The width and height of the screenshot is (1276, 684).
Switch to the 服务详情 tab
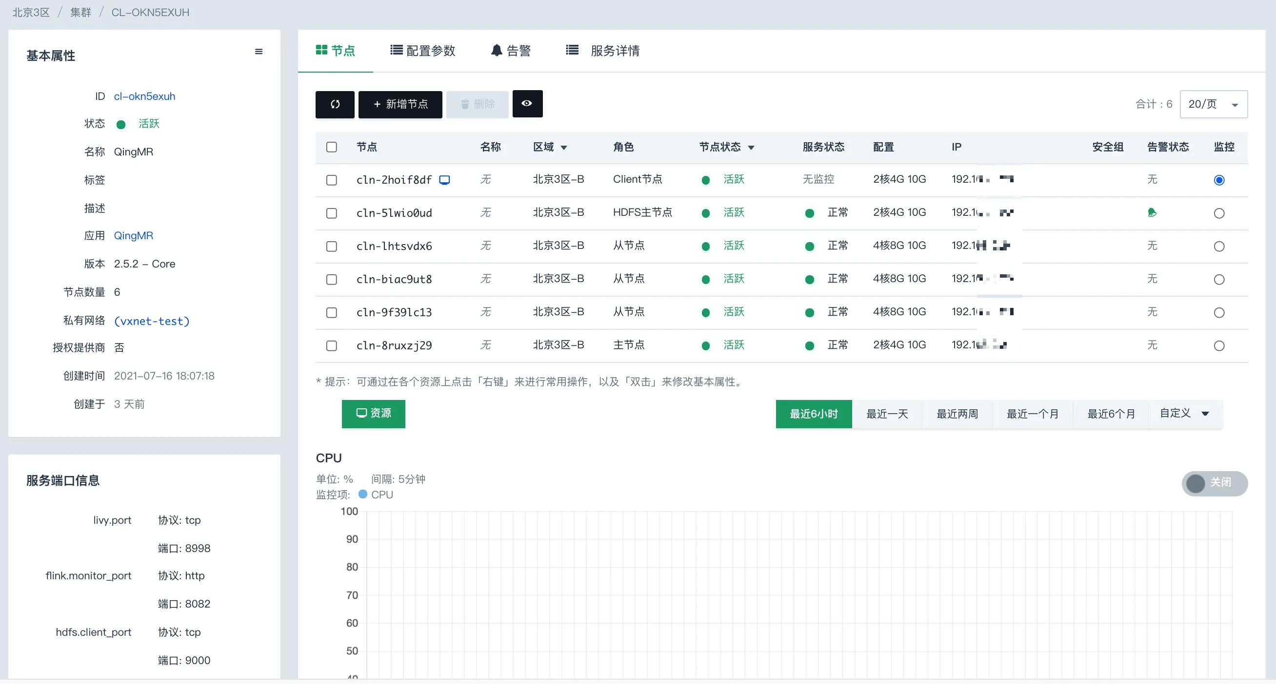coord(603,51)
